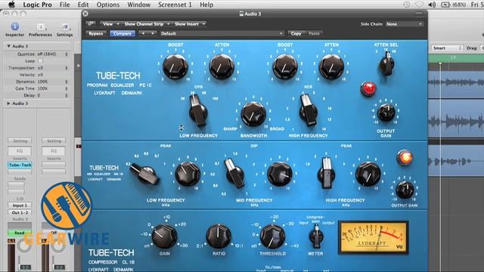Click the Tube-Tech insert slot
Screen dimensions: 484x272
pyautogui.click(x=20, y=165)
